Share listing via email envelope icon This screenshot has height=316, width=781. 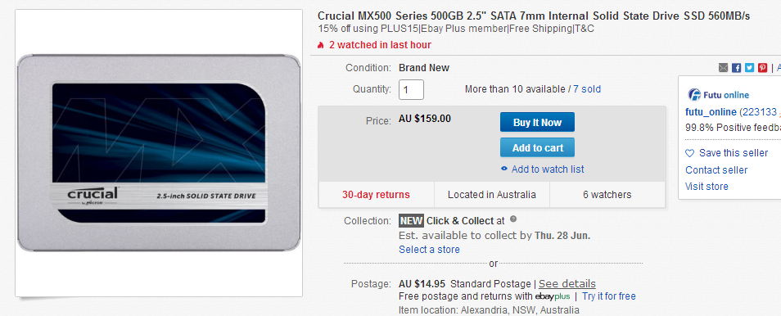[723, 68]
